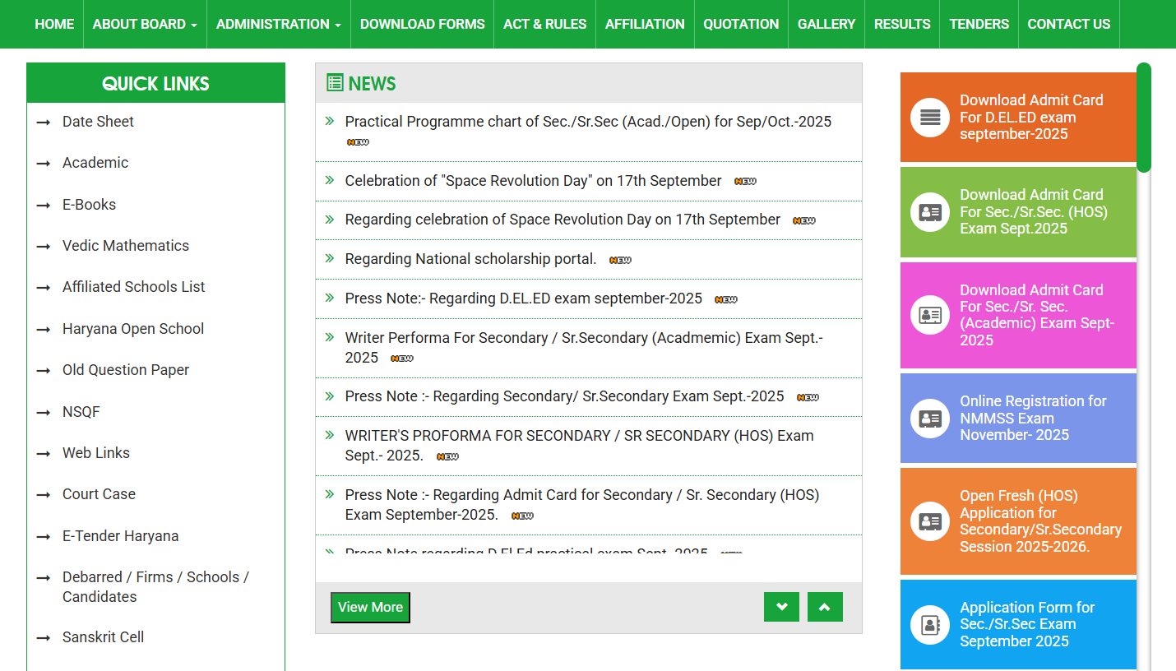Open the Vedic Mathematics quick link
1176x671 pixels.
[126, 246]
